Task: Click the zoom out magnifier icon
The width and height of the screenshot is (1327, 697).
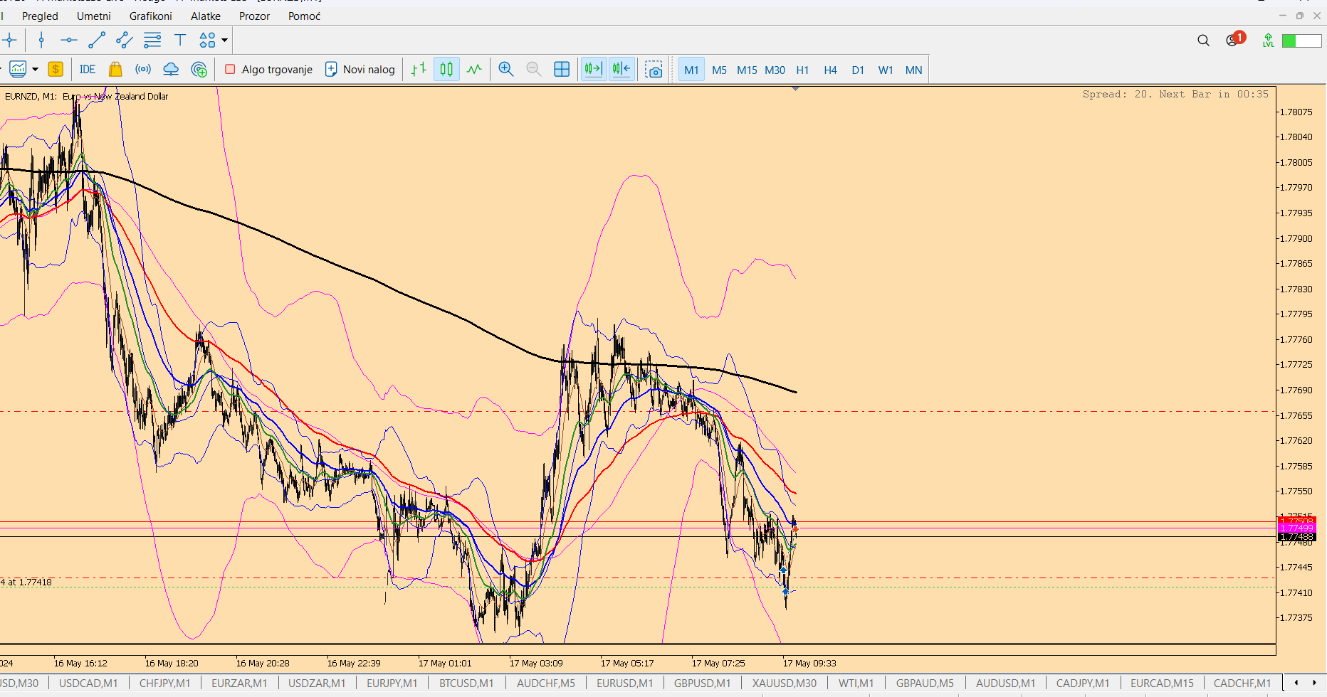Action: (533, 70)
